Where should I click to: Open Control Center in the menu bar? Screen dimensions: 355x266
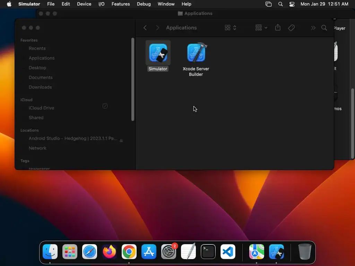click(292, 4)
